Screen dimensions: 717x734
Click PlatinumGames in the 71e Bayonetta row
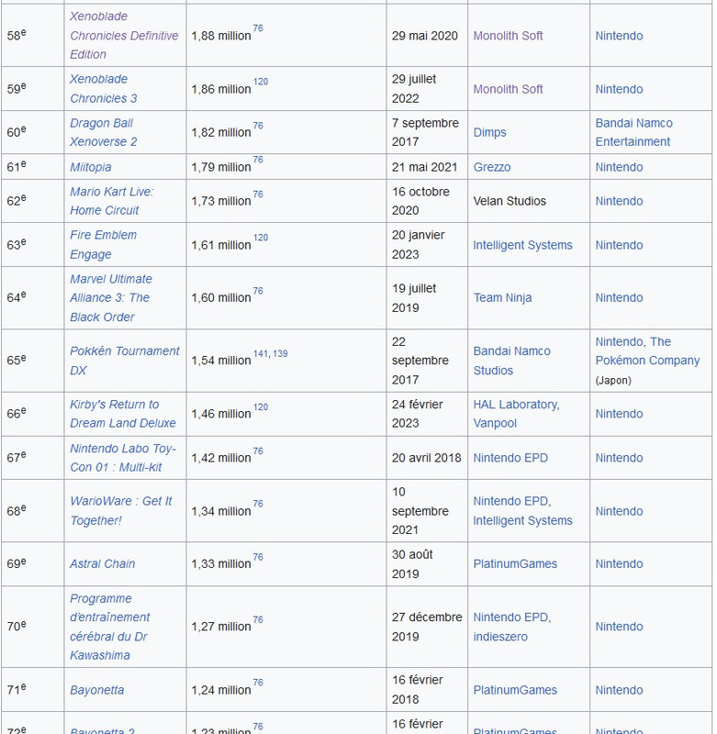pyautogui.click(x=515, y=691)
